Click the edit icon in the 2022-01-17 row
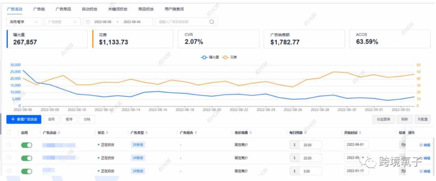Screen dimensions: 436x181 (421, 171)
